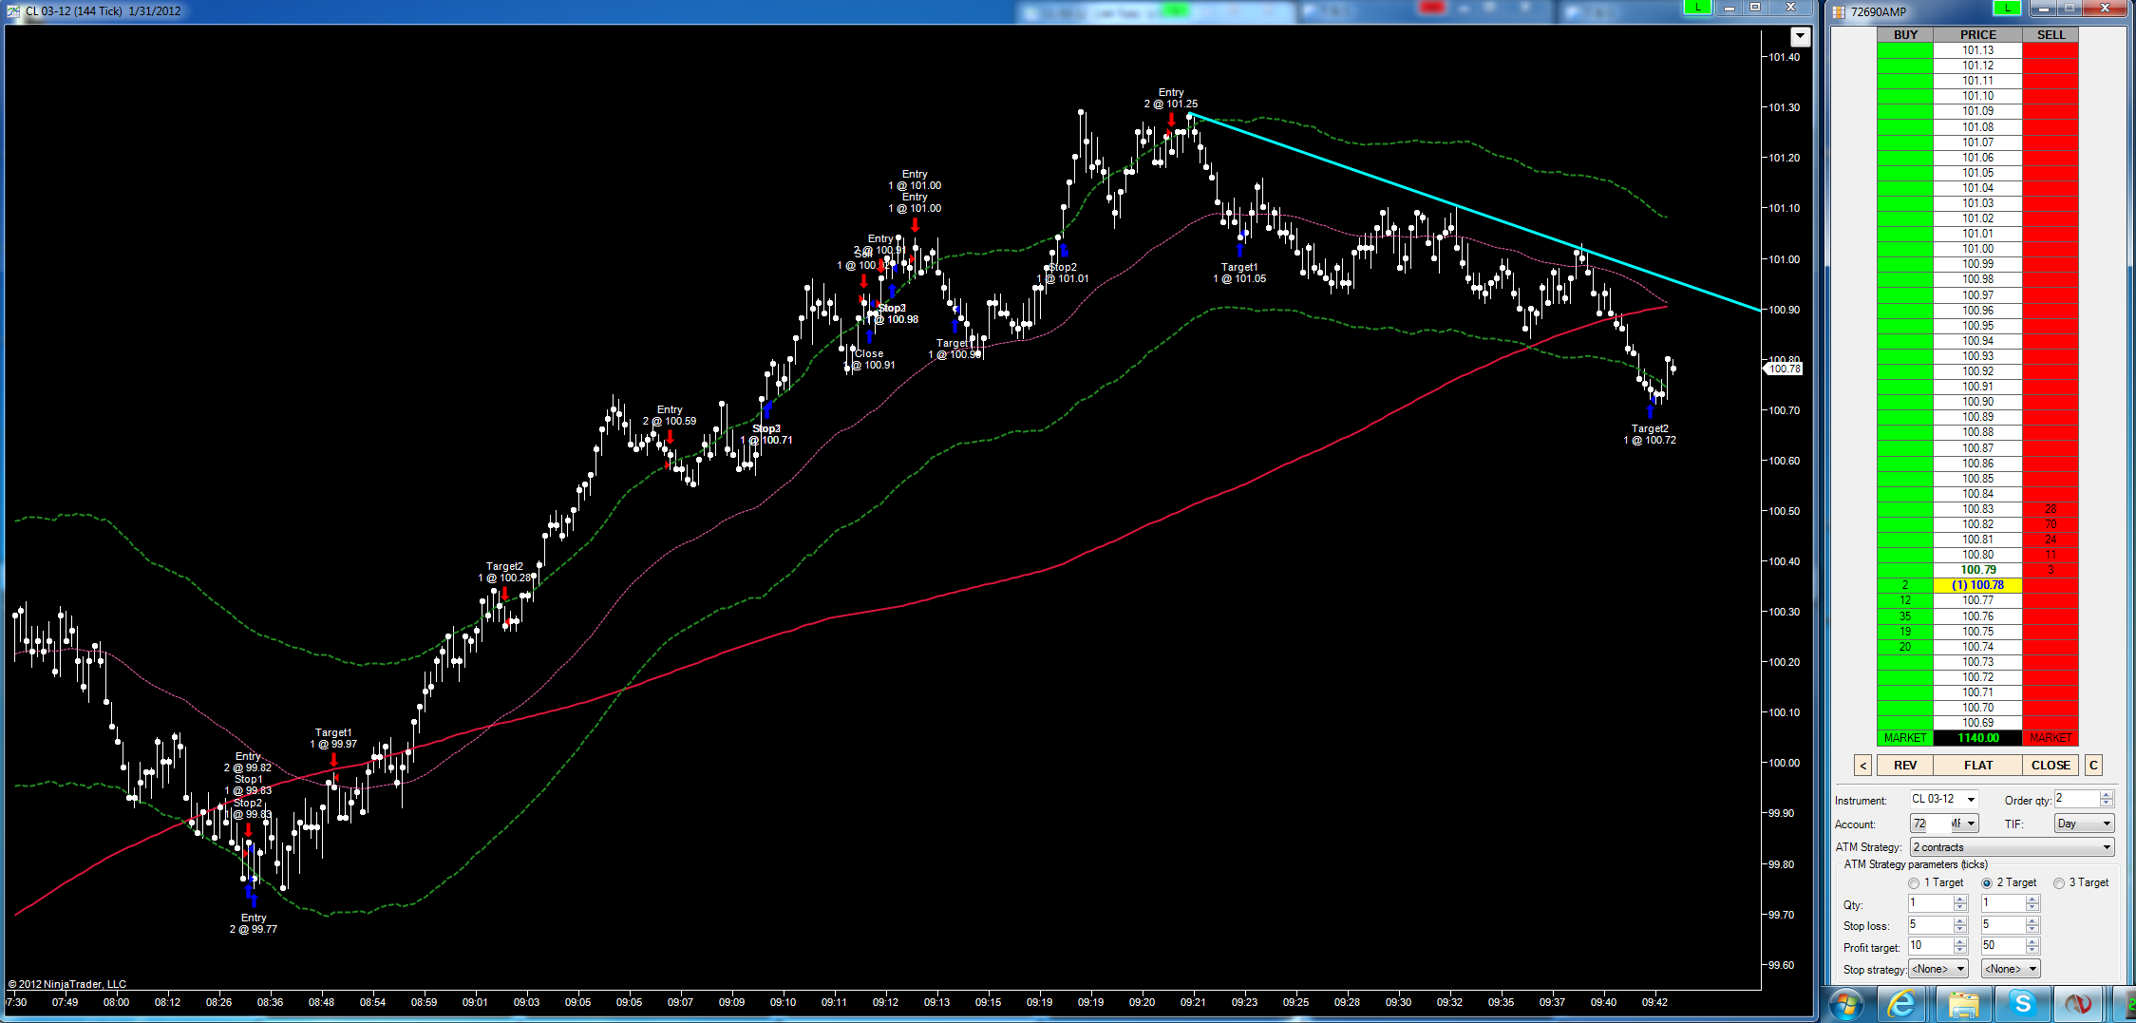2136x1023 pixels.
Task: Click the 72690AMP window title icon
Action: point(1839,11)
